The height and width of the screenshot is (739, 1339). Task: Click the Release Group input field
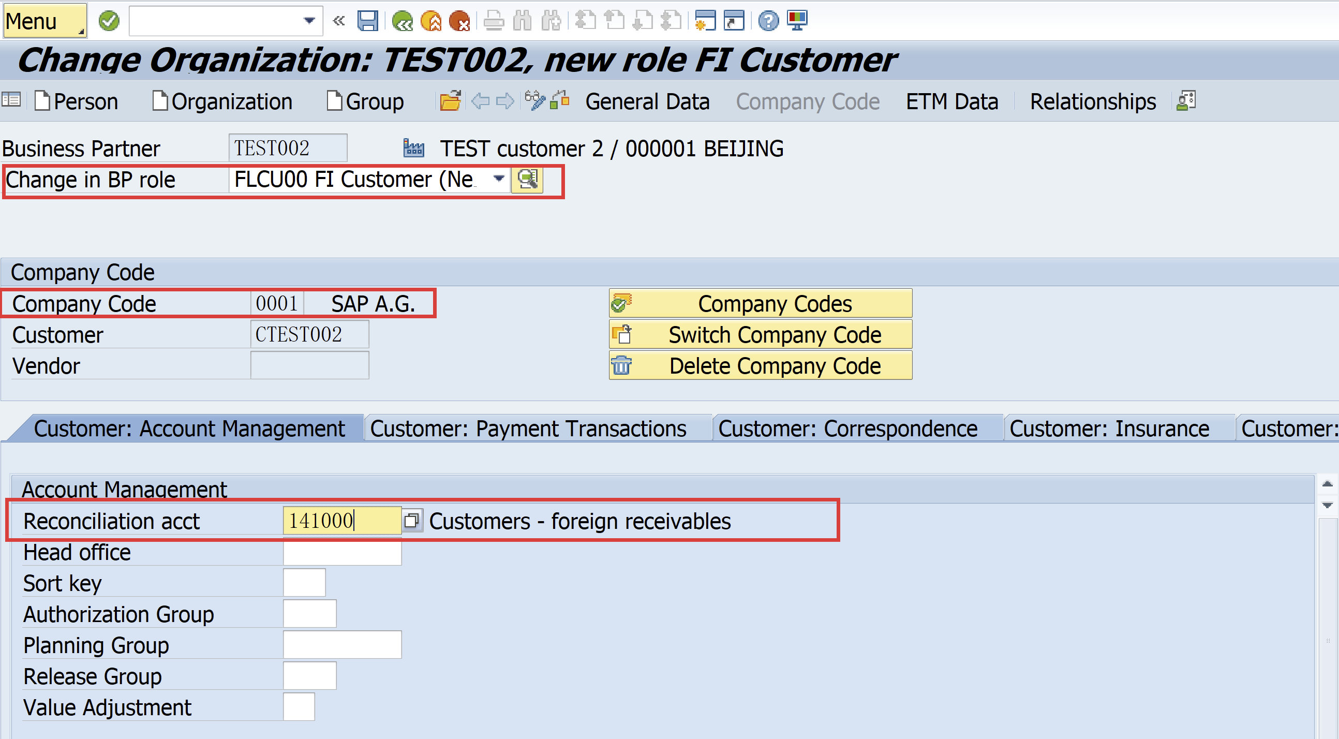tap(310, 675)
